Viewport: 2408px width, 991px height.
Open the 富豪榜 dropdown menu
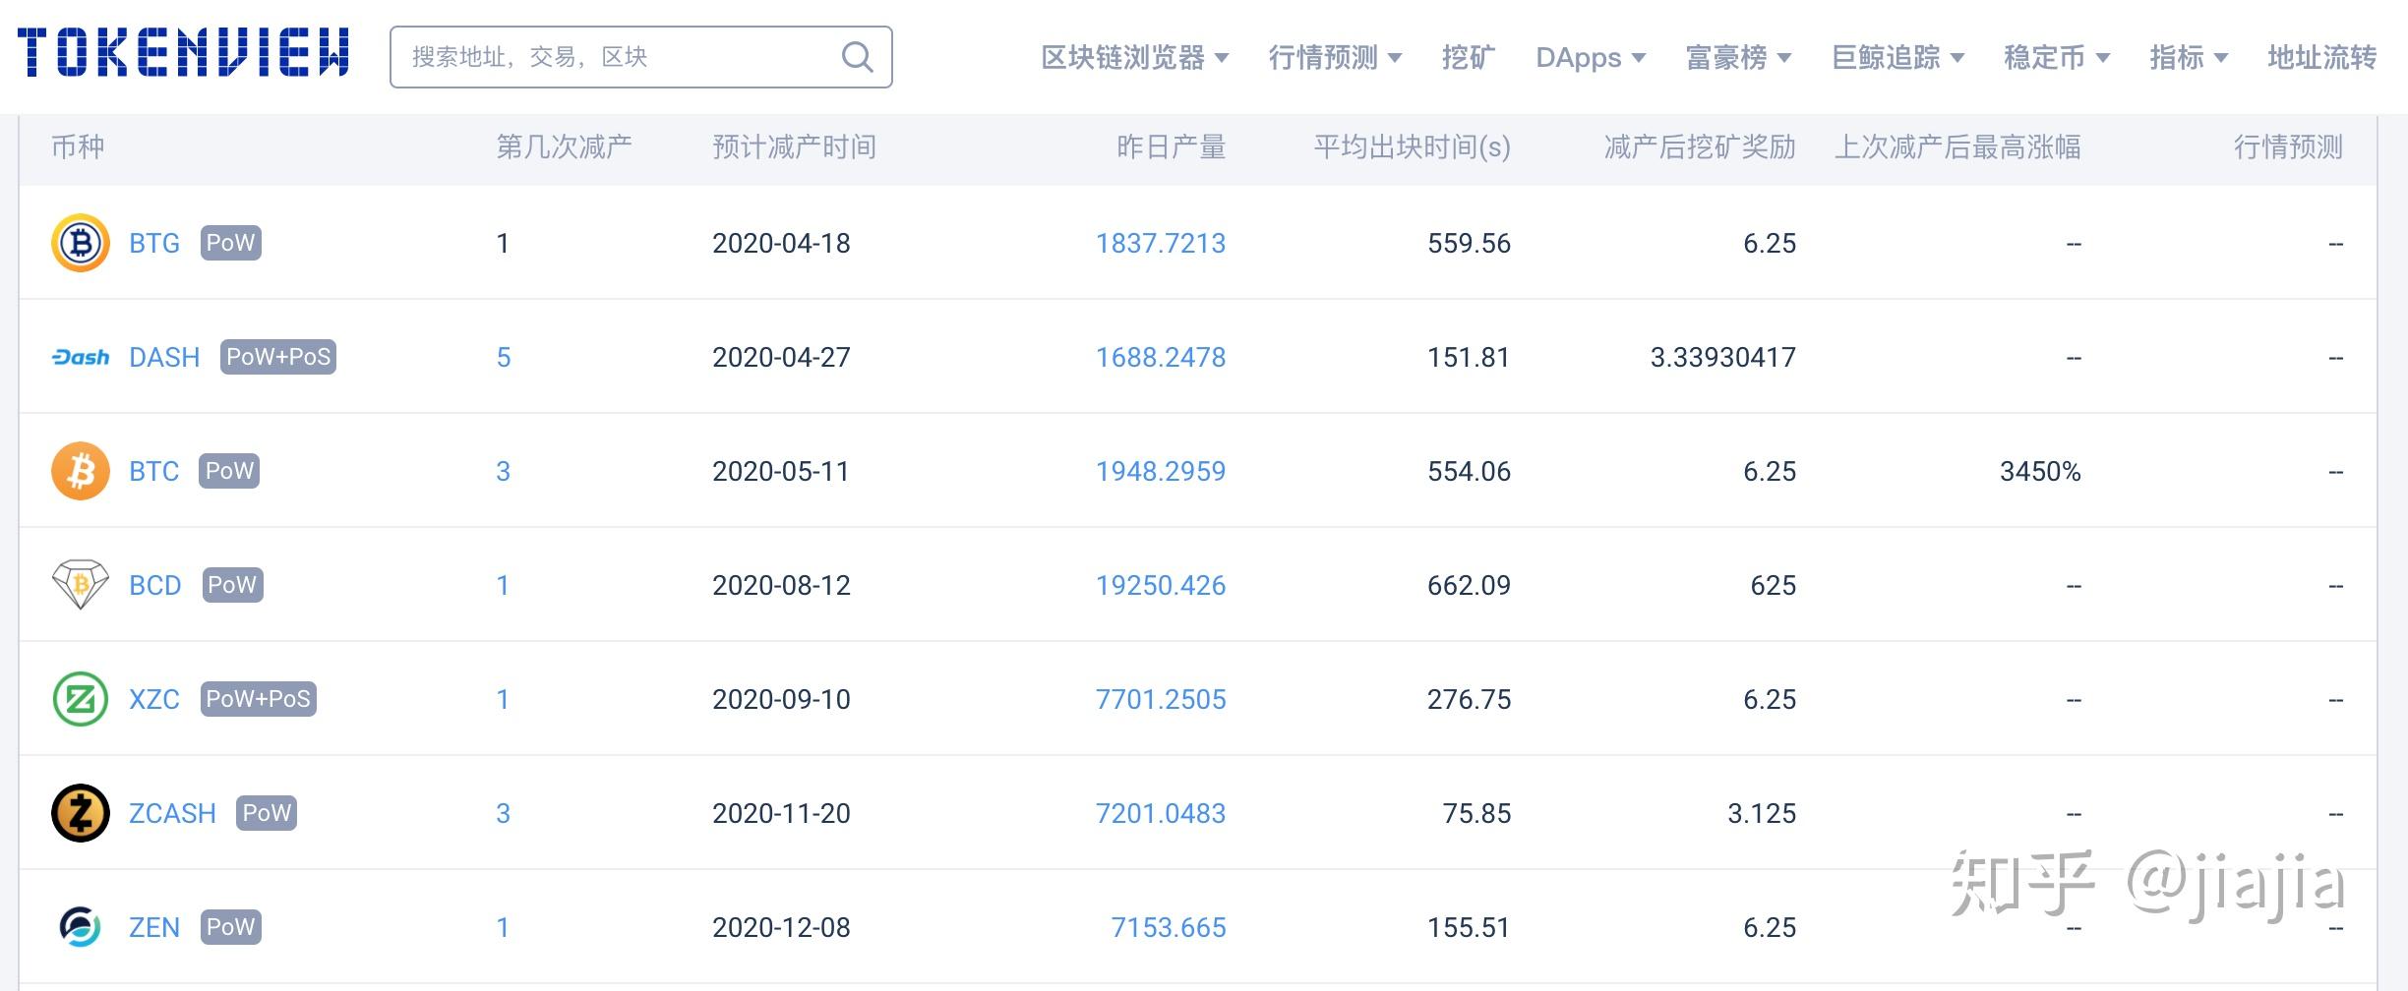tap(1737, 58)
